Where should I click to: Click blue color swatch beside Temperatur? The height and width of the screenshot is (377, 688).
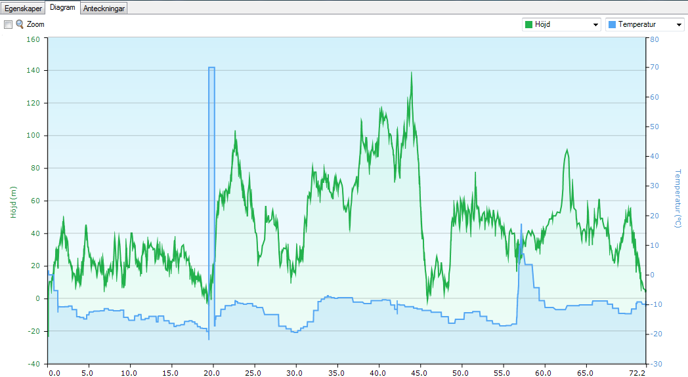[612, 25]
